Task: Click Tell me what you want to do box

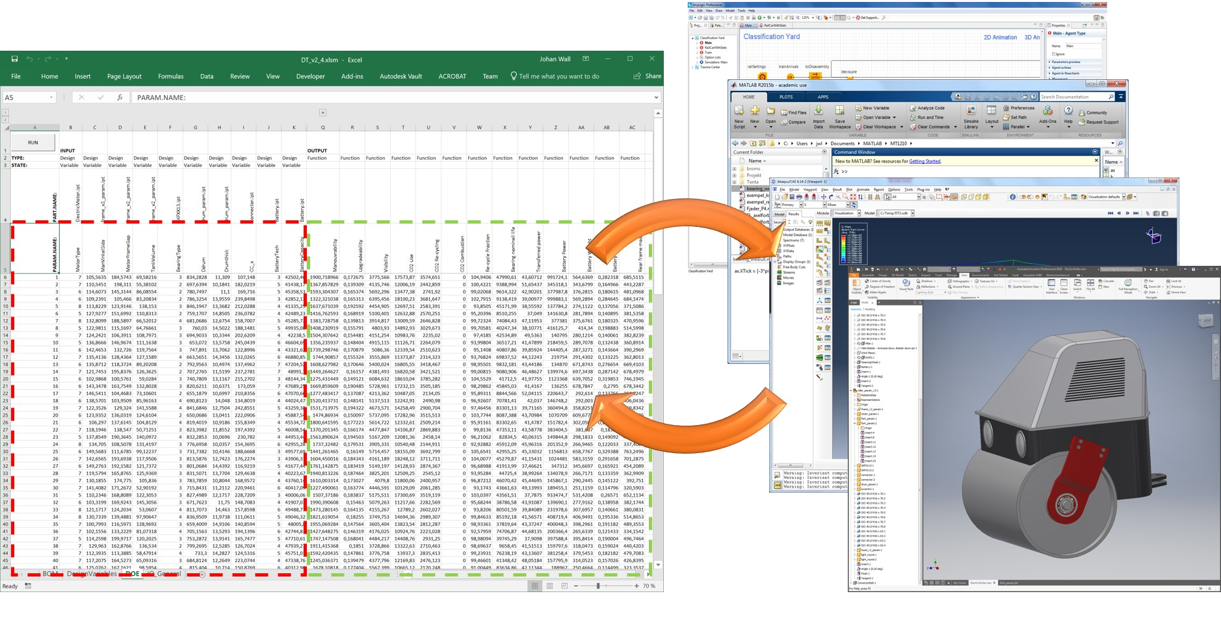Action: (x=555, y=77)
